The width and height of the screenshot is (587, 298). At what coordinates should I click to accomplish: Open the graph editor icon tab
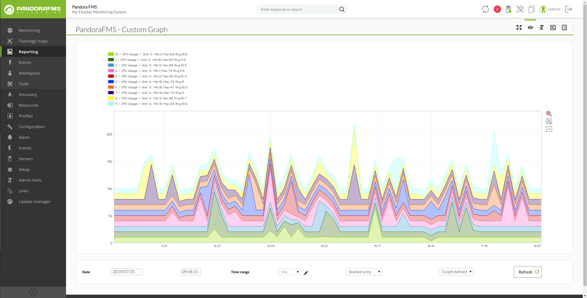(553, 28)
